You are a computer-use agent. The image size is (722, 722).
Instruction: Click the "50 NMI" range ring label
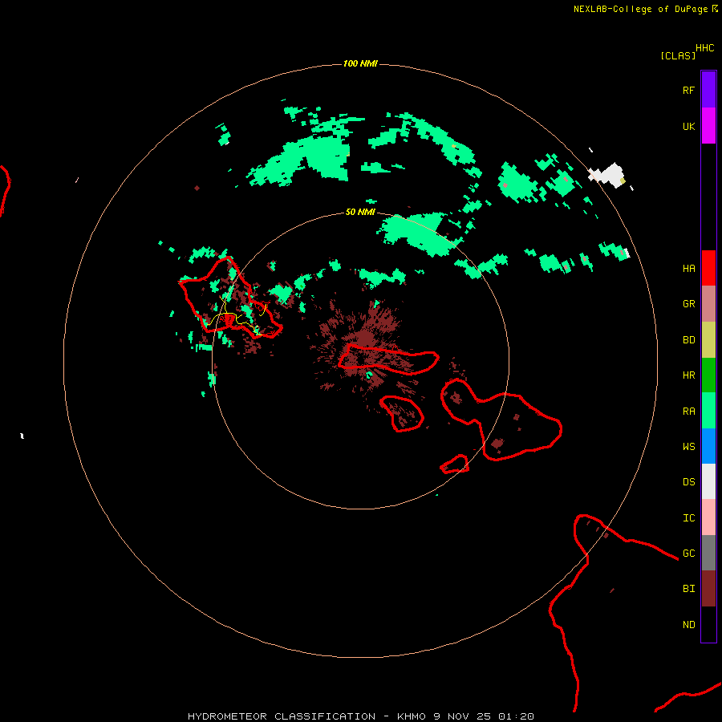pyautogui.click(x=360, y=212)
